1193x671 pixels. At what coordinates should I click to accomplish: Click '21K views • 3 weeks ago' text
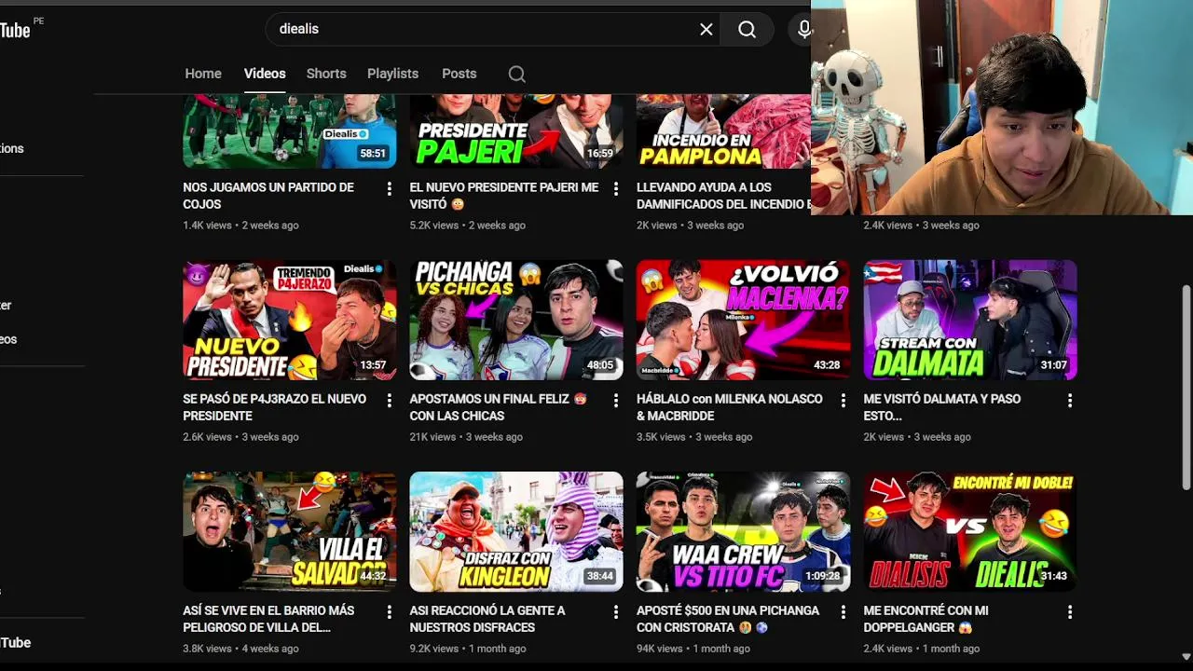pyautogui.click(x=466, y=437)
